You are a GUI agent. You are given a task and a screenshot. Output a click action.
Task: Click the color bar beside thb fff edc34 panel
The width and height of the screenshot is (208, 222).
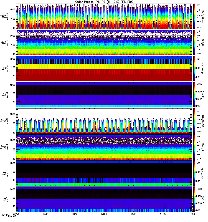coord(194,16)
